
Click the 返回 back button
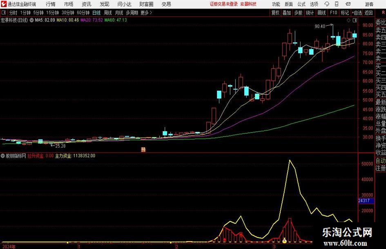pyautogui.click(x=368, y=13)
